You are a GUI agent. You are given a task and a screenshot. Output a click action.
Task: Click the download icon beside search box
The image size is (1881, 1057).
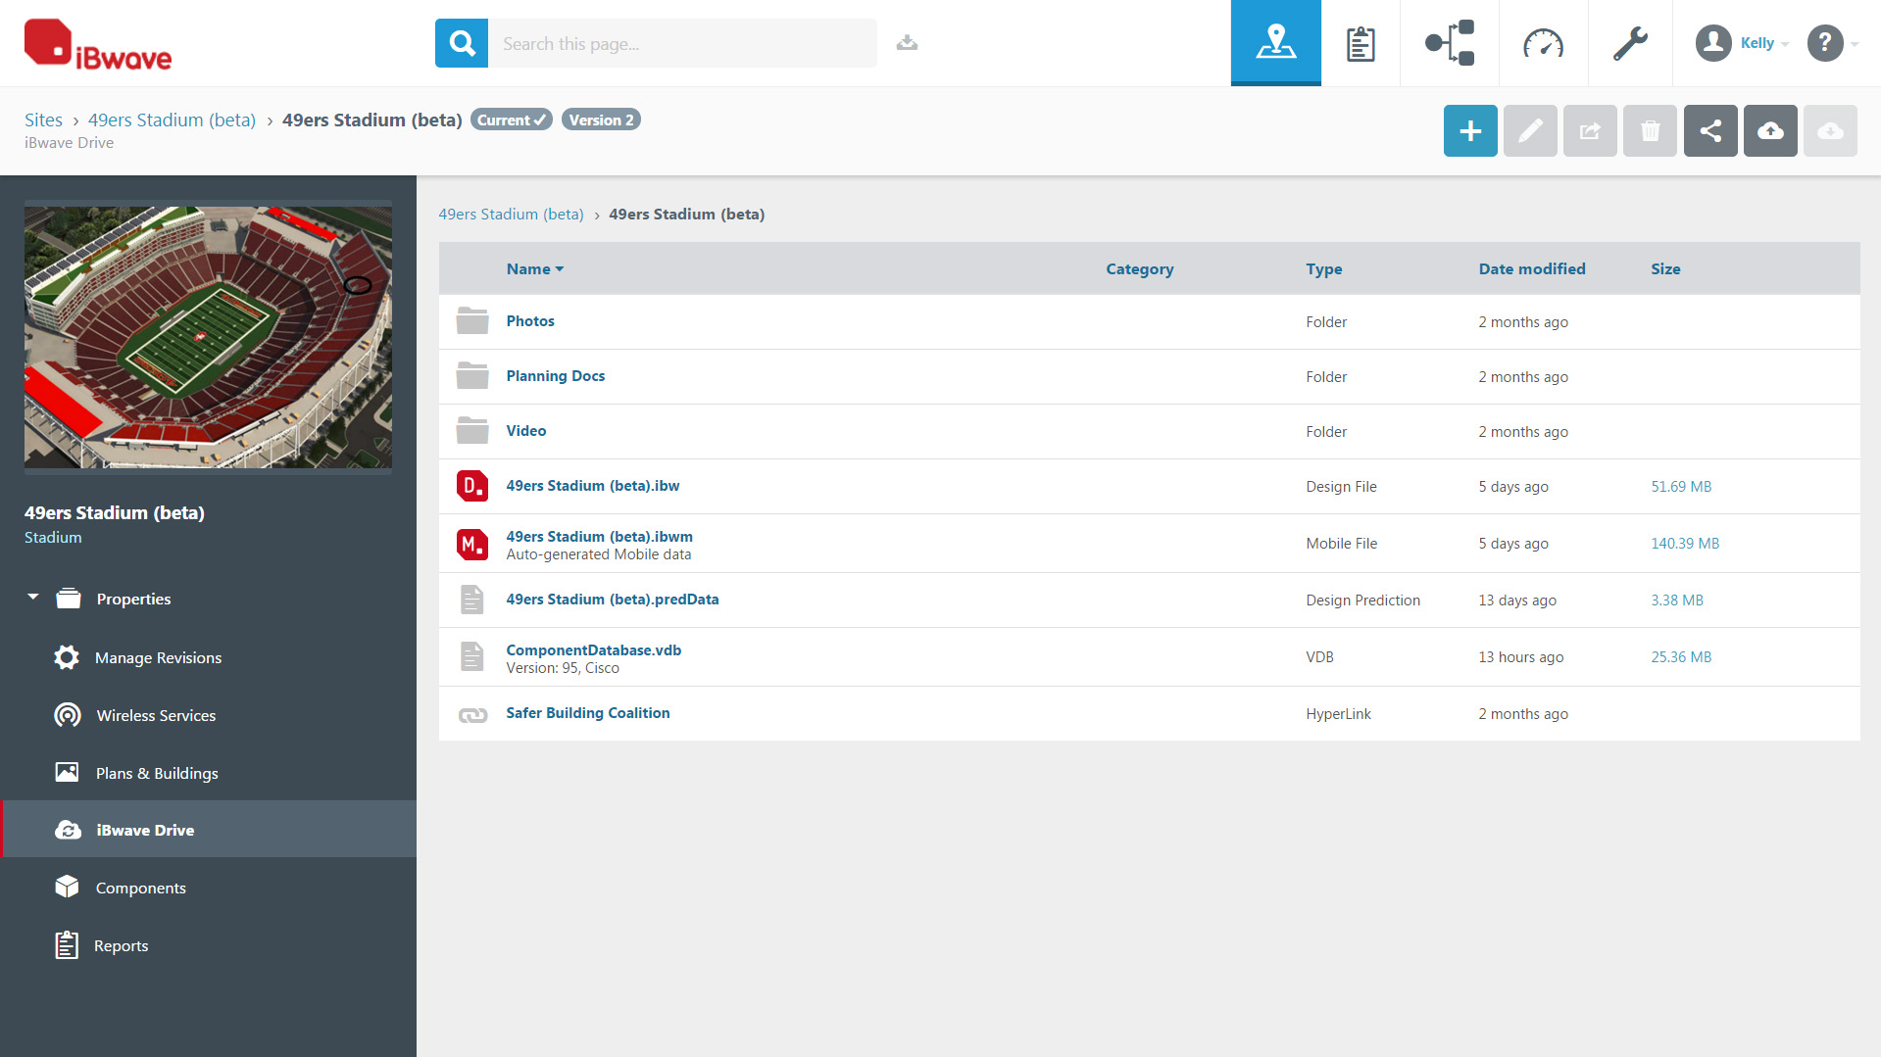(907, 43)
